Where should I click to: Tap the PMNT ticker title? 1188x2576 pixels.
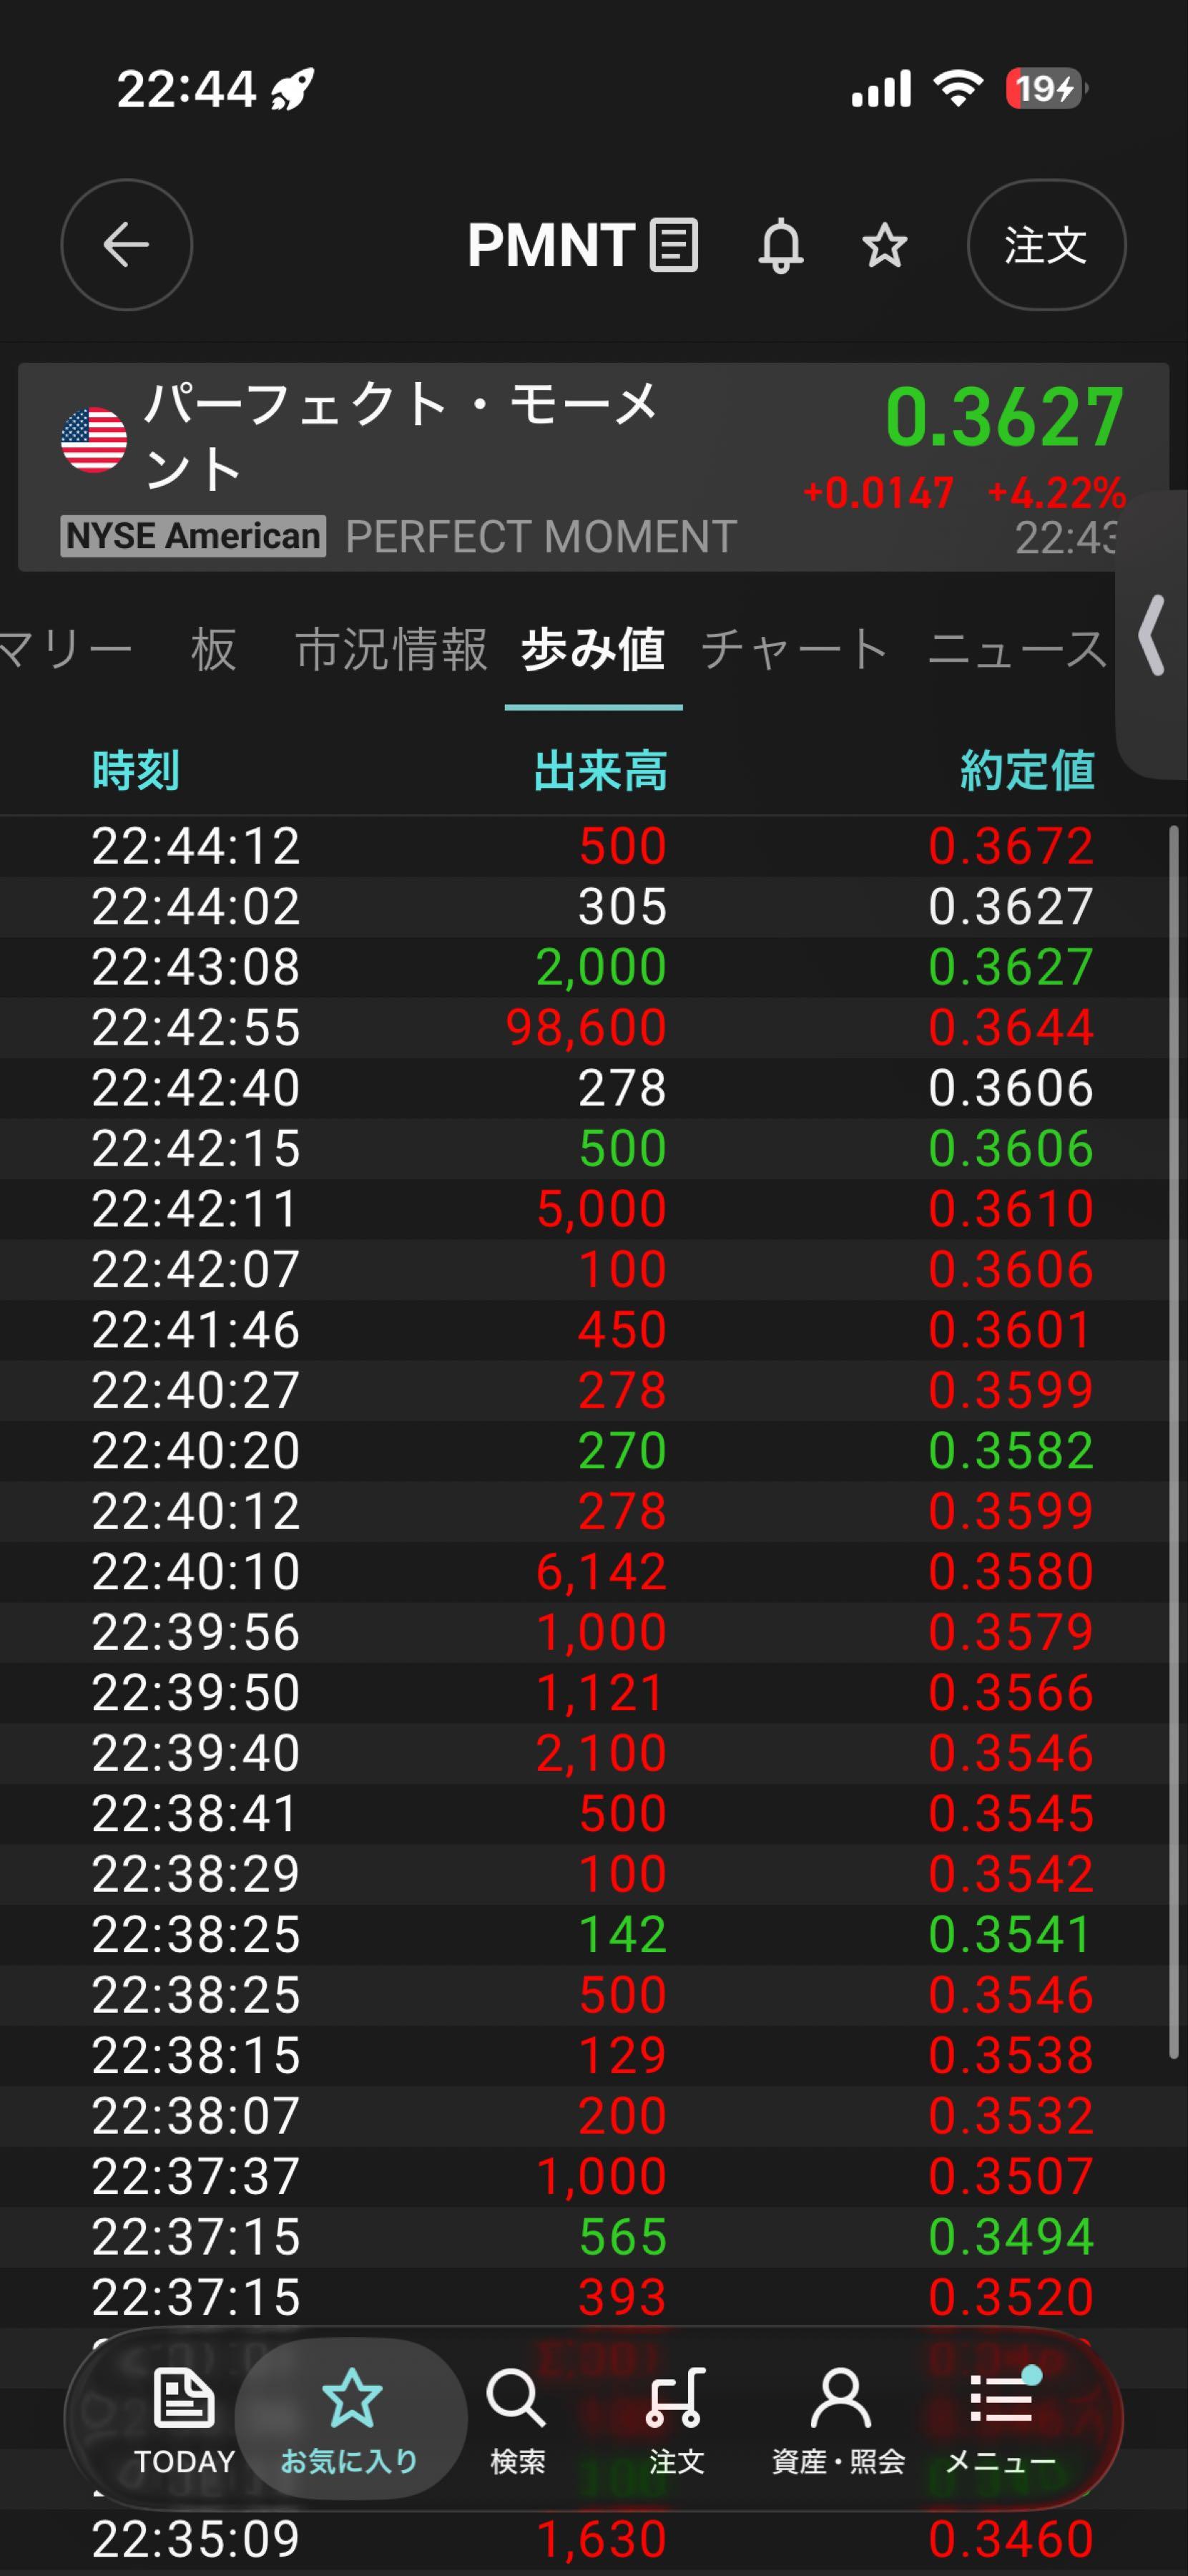(x=551, y=245)
